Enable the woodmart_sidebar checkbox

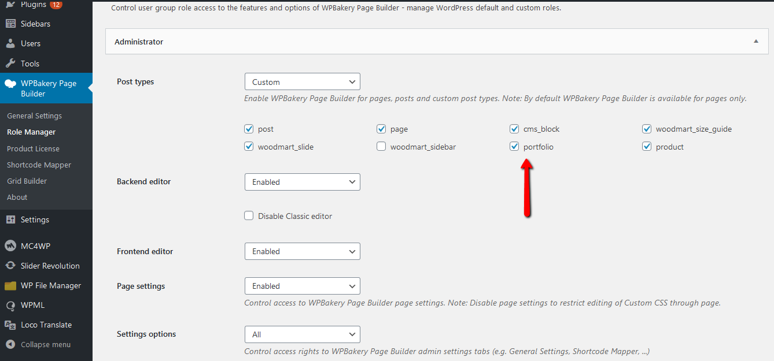pos(381,147)
